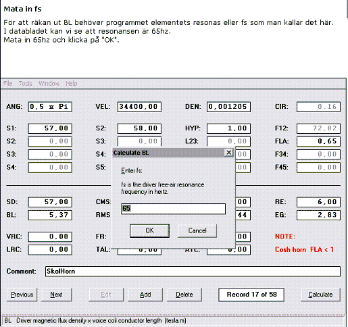Image resolution: width=348 pixels, height=327 pixels.
Task: Select the S1 field with 57,00
Action: (x=50, y=128)
